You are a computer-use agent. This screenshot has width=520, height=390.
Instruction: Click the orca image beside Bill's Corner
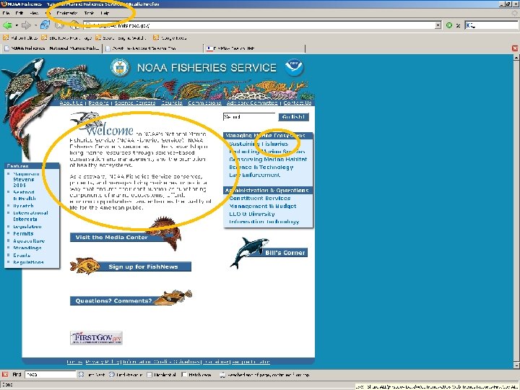[x=248, y=252]
